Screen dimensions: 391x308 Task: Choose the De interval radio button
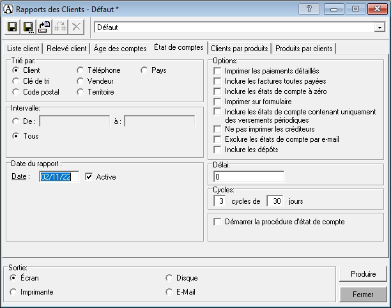click(17, 121)
